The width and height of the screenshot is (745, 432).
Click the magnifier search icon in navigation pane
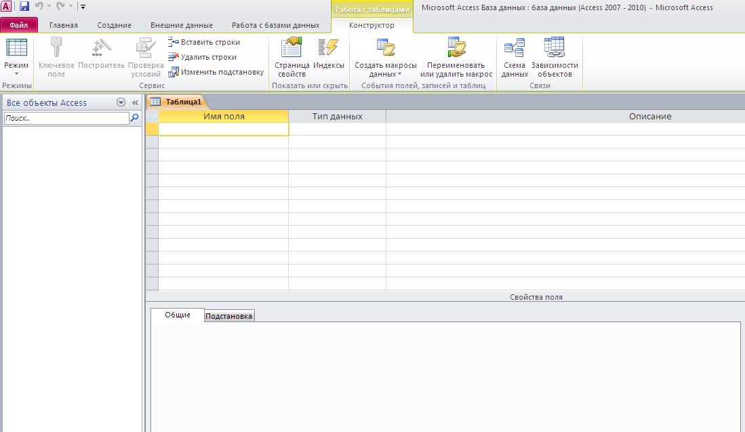(134, 117)
